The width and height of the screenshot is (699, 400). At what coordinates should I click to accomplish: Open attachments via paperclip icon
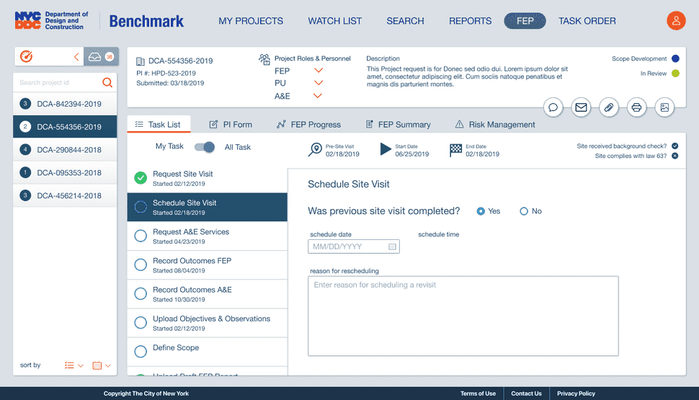pos(608,107)
